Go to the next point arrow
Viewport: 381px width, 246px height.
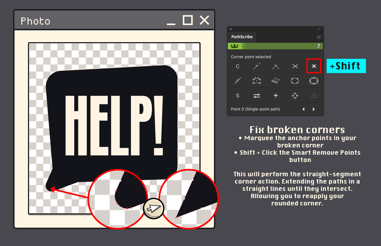click(314, 109)
